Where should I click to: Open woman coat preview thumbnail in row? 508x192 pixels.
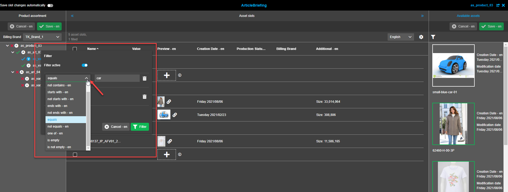(161, 102)
